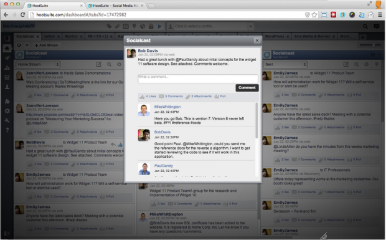Expand the Sent stream dropdown
This screenshot has height=240, width=386.
tap(285, 64)
